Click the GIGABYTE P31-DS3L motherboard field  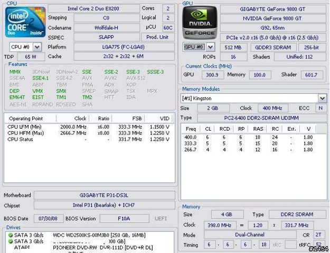pos(104,195)
